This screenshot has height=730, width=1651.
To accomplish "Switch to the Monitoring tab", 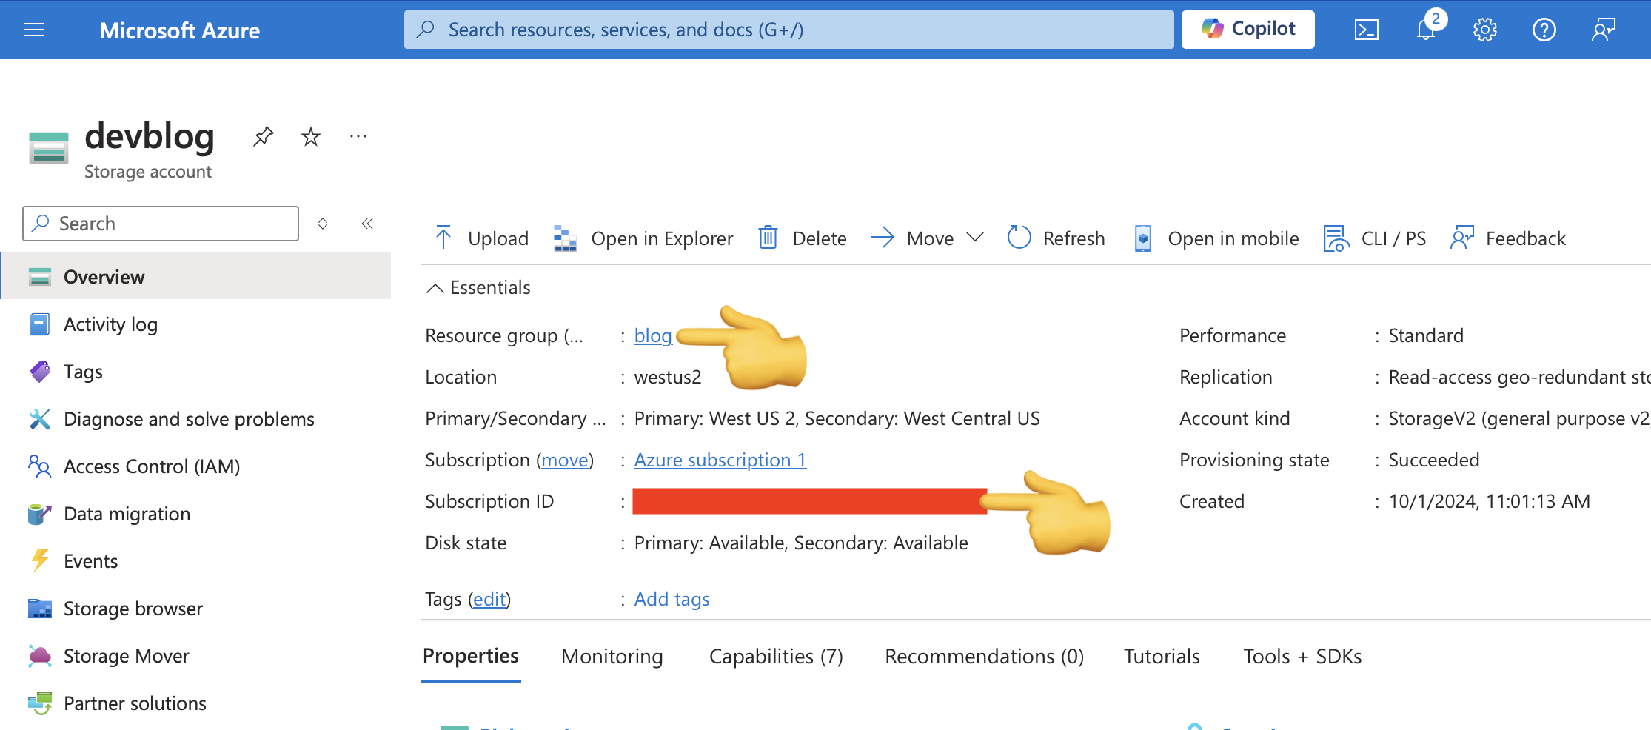I will click(x=612, y=656).
